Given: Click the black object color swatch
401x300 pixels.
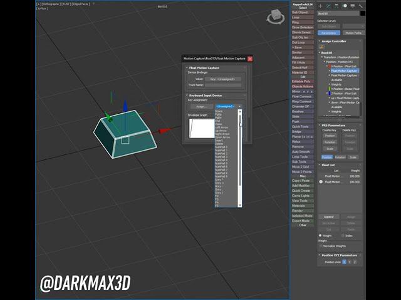Looking at the screenshot, I should click(363, 14).
